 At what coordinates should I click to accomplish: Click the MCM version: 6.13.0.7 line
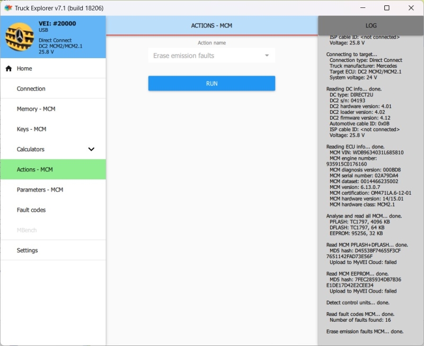355,187
